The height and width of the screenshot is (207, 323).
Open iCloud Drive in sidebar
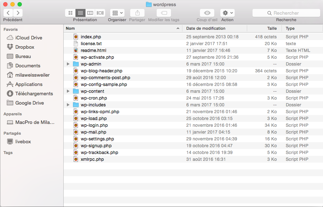(x=29, y=38)
